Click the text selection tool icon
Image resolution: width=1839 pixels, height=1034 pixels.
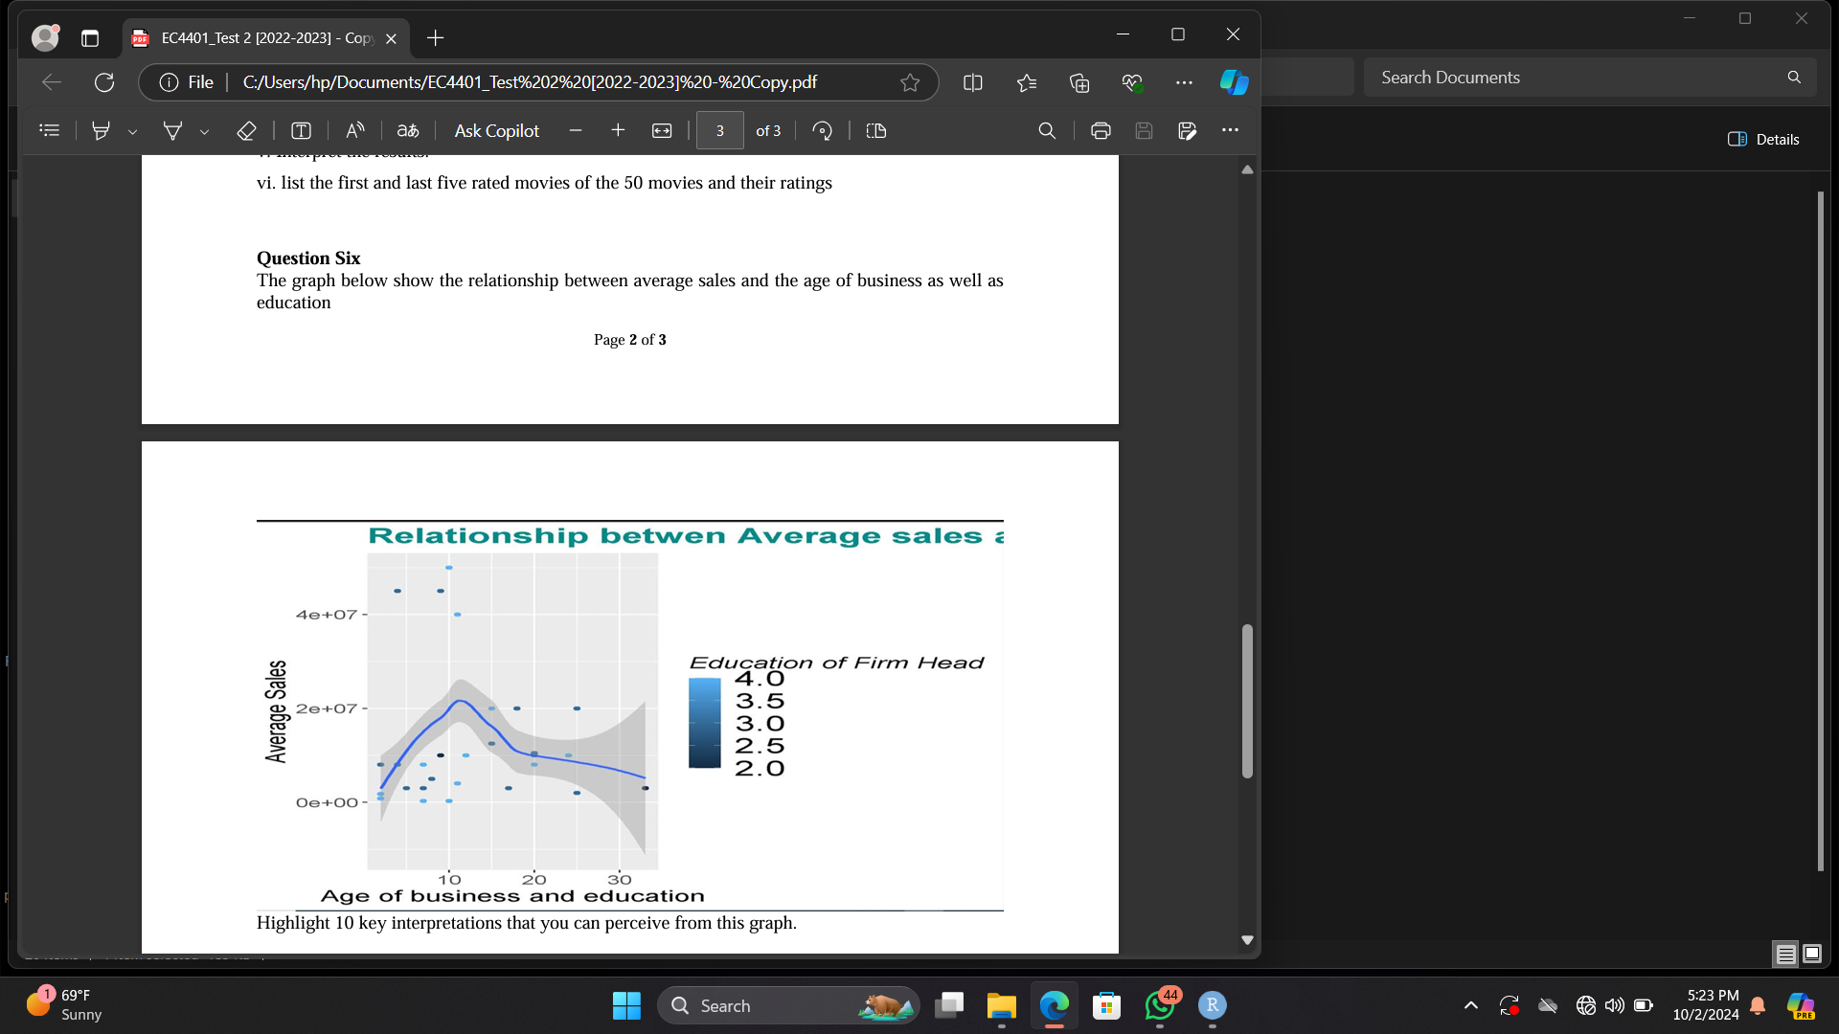301,130
